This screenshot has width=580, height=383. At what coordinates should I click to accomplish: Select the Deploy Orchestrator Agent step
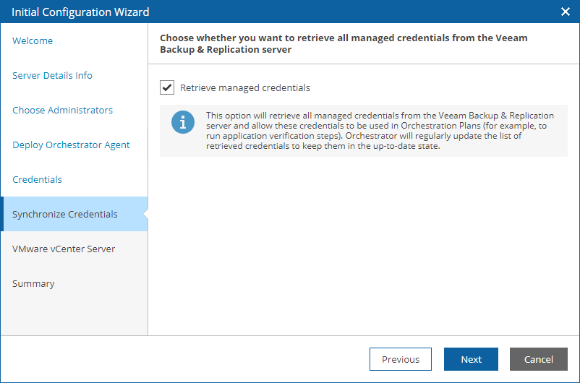[71, 145]
